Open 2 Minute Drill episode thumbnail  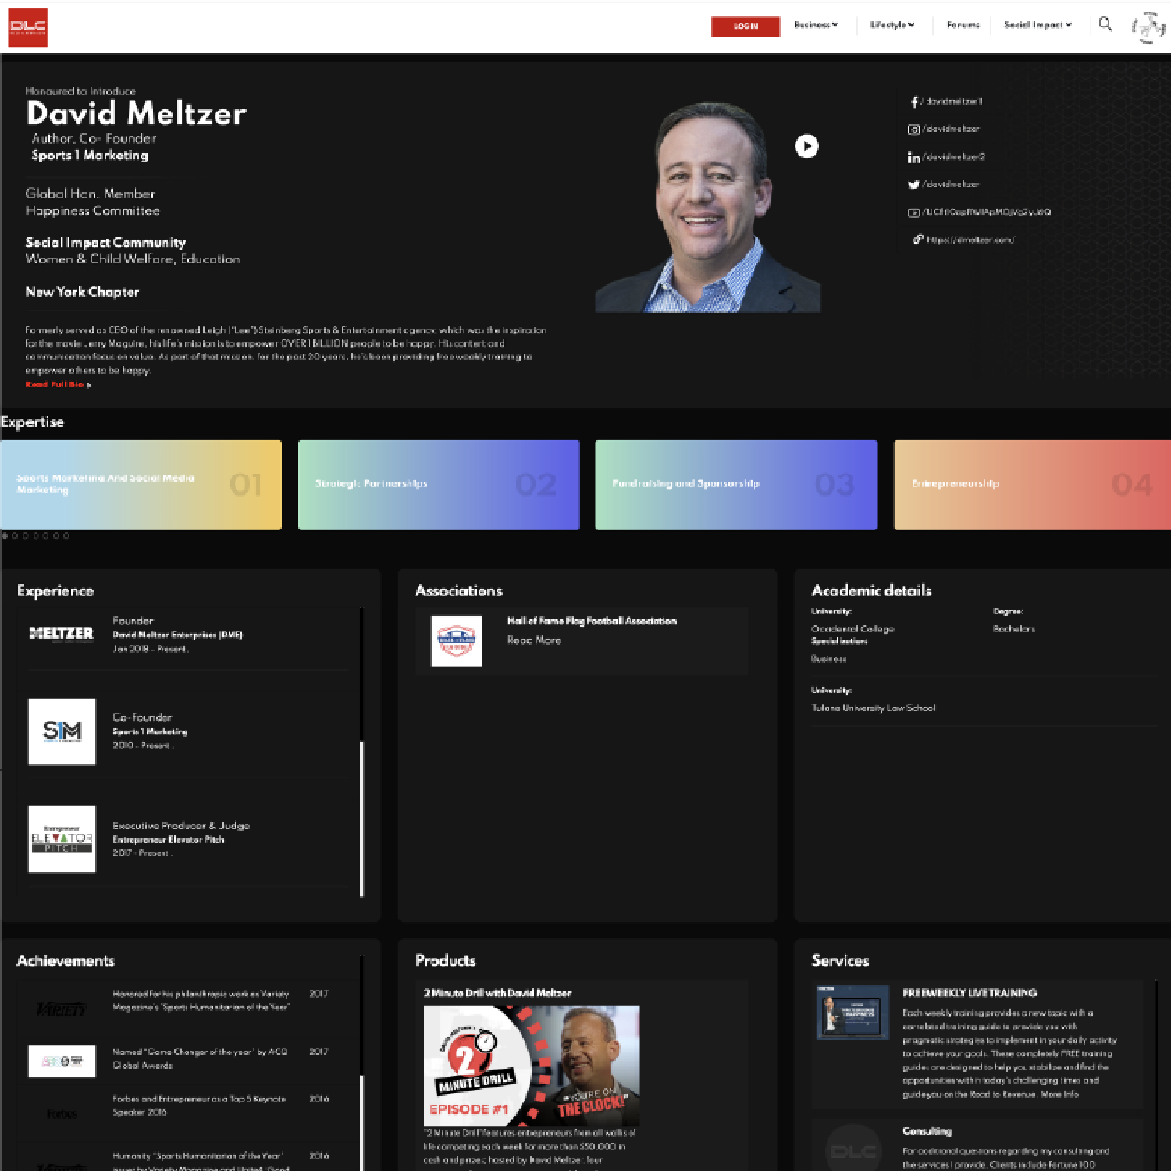[532, 1066]
